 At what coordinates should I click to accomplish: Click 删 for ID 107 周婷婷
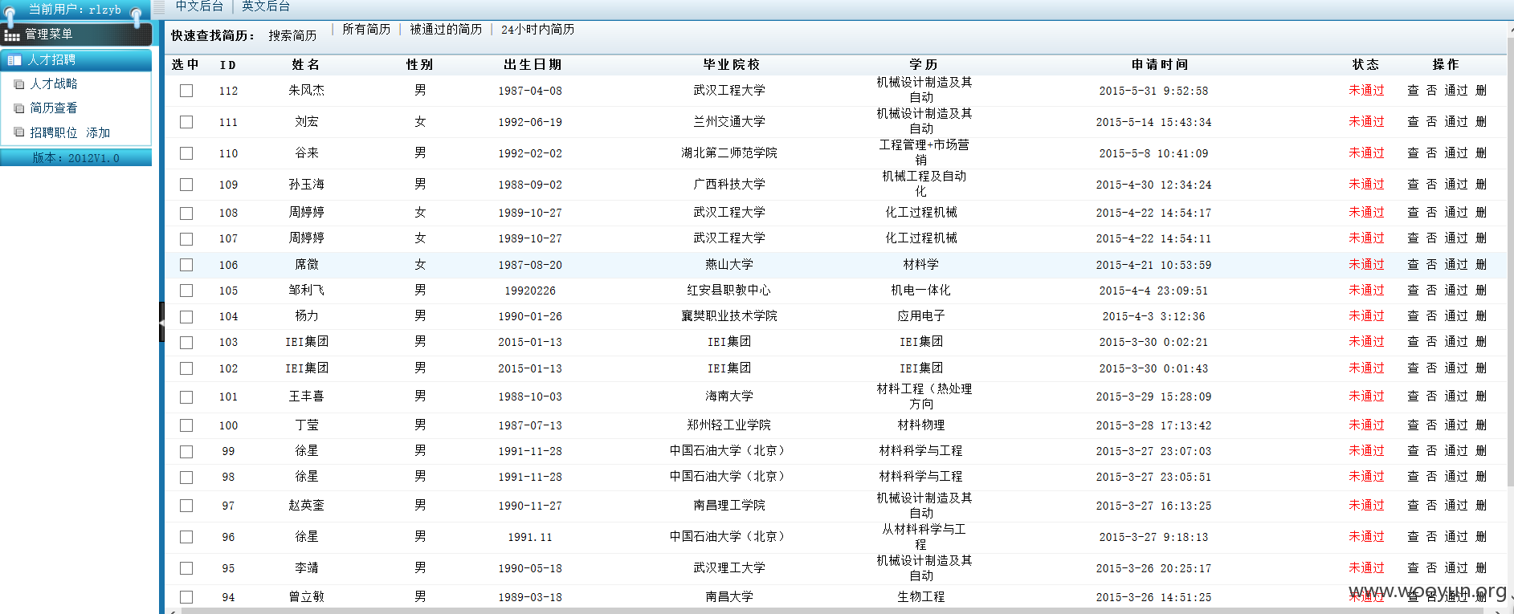[x=1481, y=238]
